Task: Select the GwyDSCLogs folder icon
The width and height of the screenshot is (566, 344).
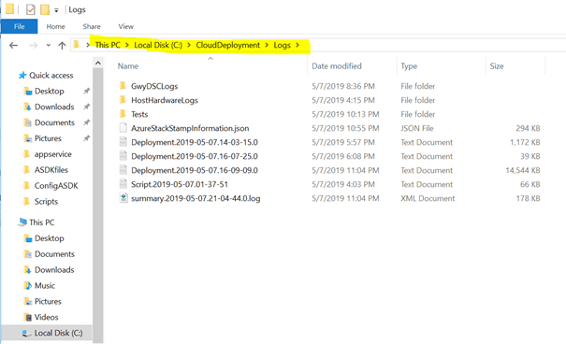Action: [123, 86]
